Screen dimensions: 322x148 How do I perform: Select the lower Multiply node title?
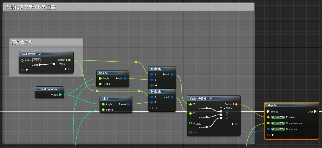(156, 91)
